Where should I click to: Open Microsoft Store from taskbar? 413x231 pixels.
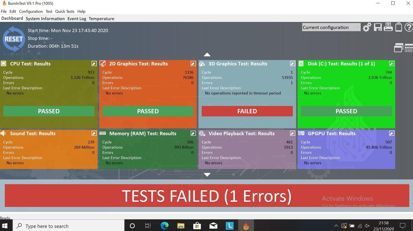197,226
